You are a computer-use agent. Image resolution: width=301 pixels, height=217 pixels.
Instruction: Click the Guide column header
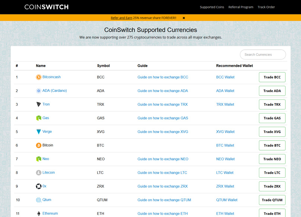pyautogui.click(x=142, y=66)
